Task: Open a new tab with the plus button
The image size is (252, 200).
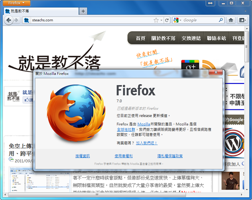Action: 83,11
